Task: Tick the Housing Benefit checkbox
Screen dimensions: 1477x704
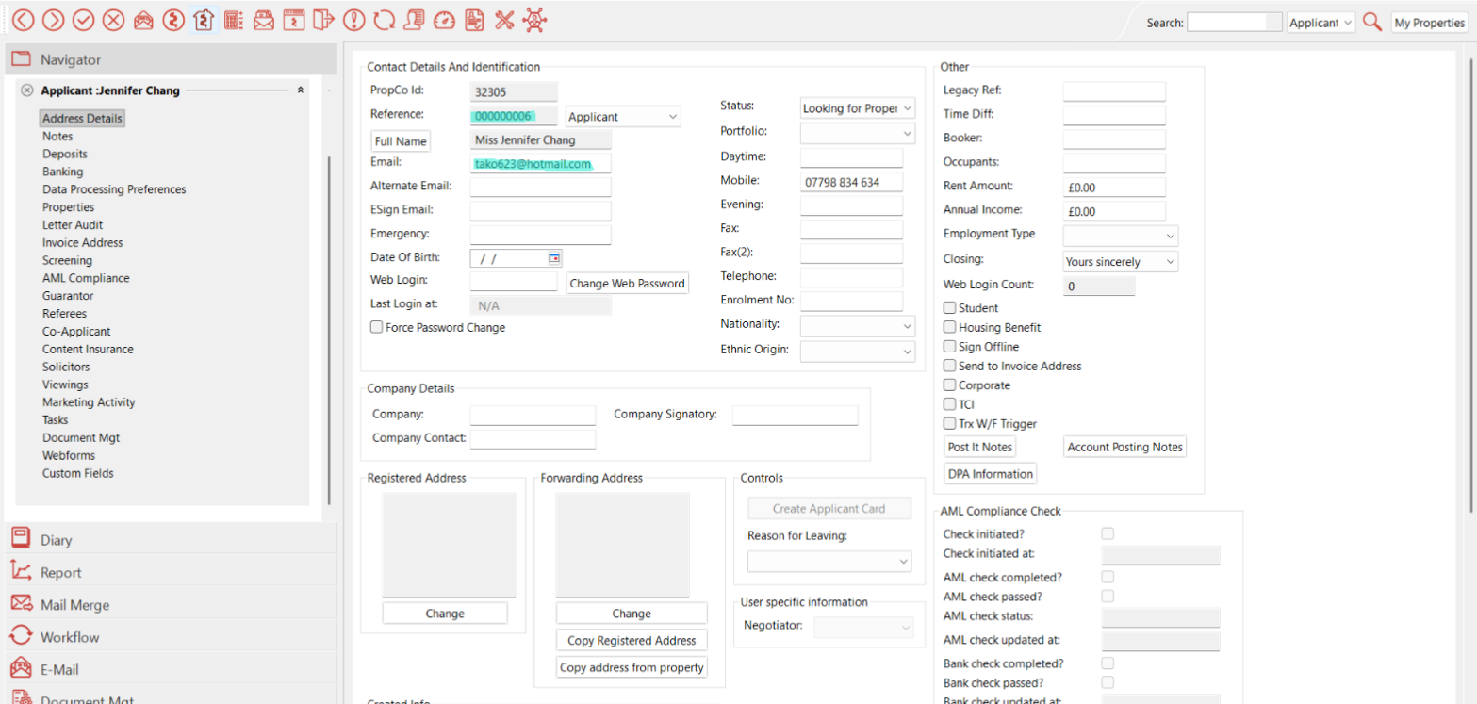Action: 949,327
